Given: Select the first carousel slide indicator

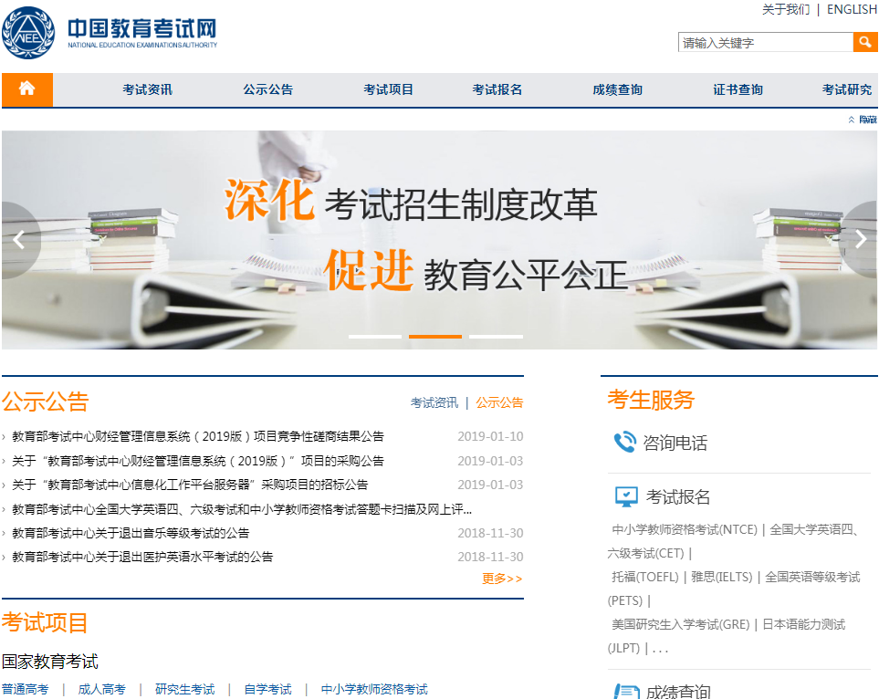Looking at the screenshot, I should click(374, 337).
